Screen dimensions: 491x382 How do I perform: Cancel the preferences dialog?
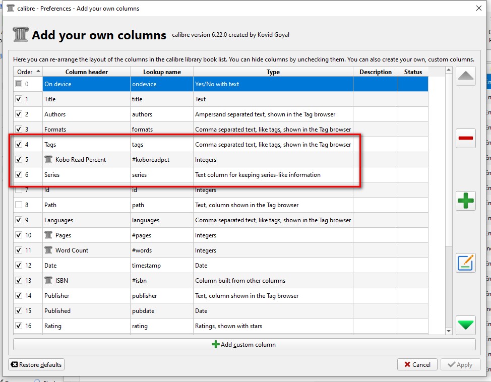417,364
